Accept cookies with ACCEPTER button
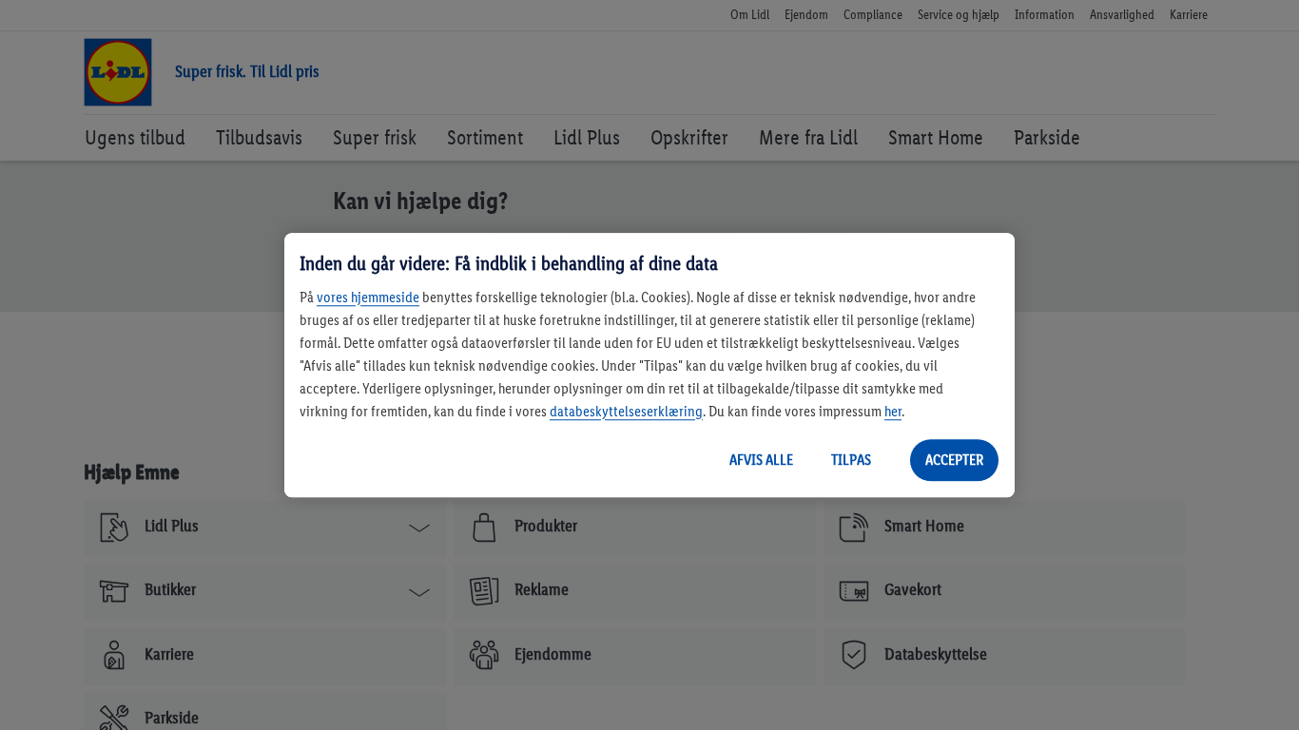The height and width of the screenshot is (730, 1299). [x=954, y=460]
